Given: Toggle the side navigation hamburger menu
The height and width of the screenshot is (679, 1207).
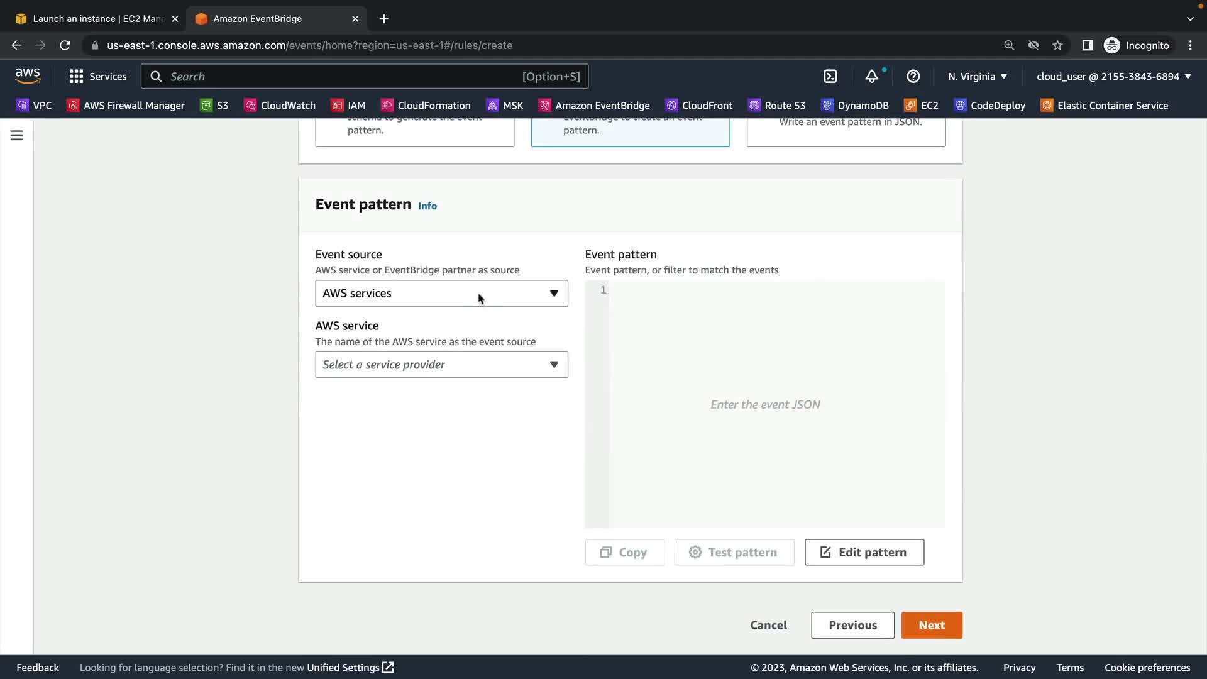Looking at the screenshot, I should click(x=16, y=135).
